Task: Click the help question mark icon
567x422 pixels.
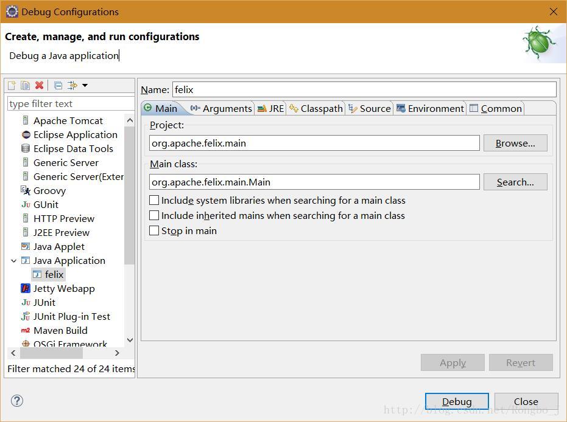Action: [x=17, y=401]
